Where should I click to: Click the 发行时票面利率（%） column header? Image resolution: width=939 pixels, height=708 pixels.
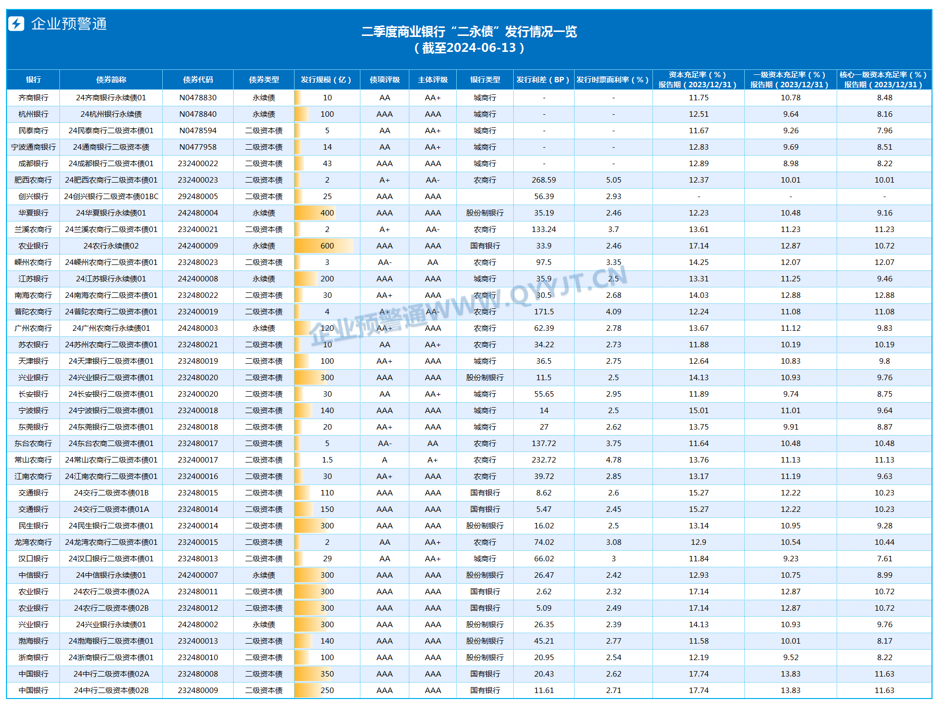click(x=614, y=80)
